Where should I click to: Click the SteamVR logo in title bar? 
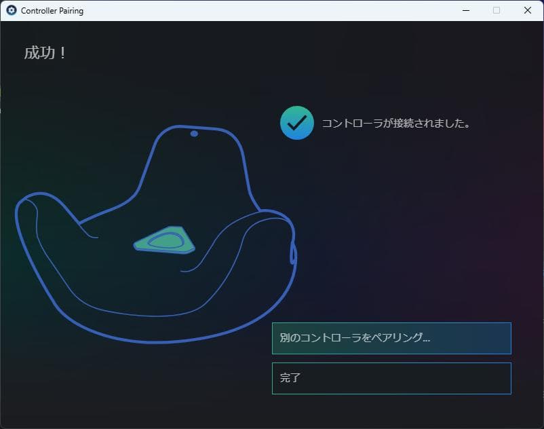tap(12, 10)
